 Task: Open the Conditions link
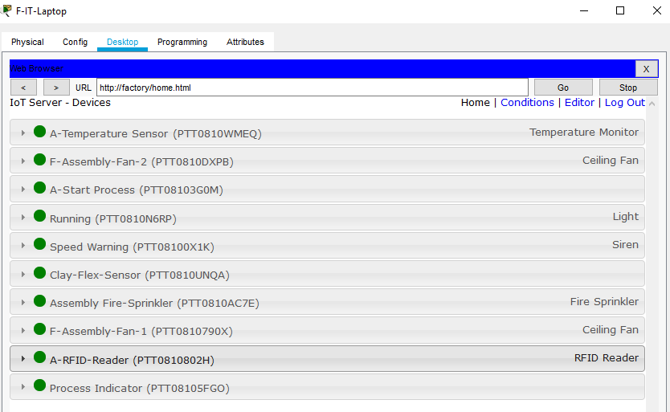527,103
